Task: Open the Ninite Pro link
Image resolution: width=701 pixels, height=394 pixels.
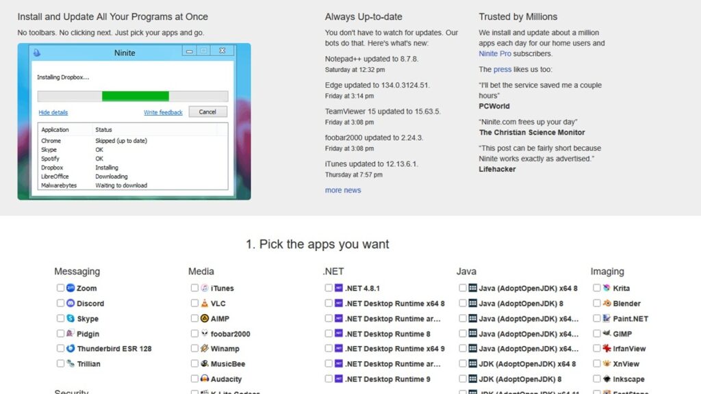Action: (x=494, y=53)
